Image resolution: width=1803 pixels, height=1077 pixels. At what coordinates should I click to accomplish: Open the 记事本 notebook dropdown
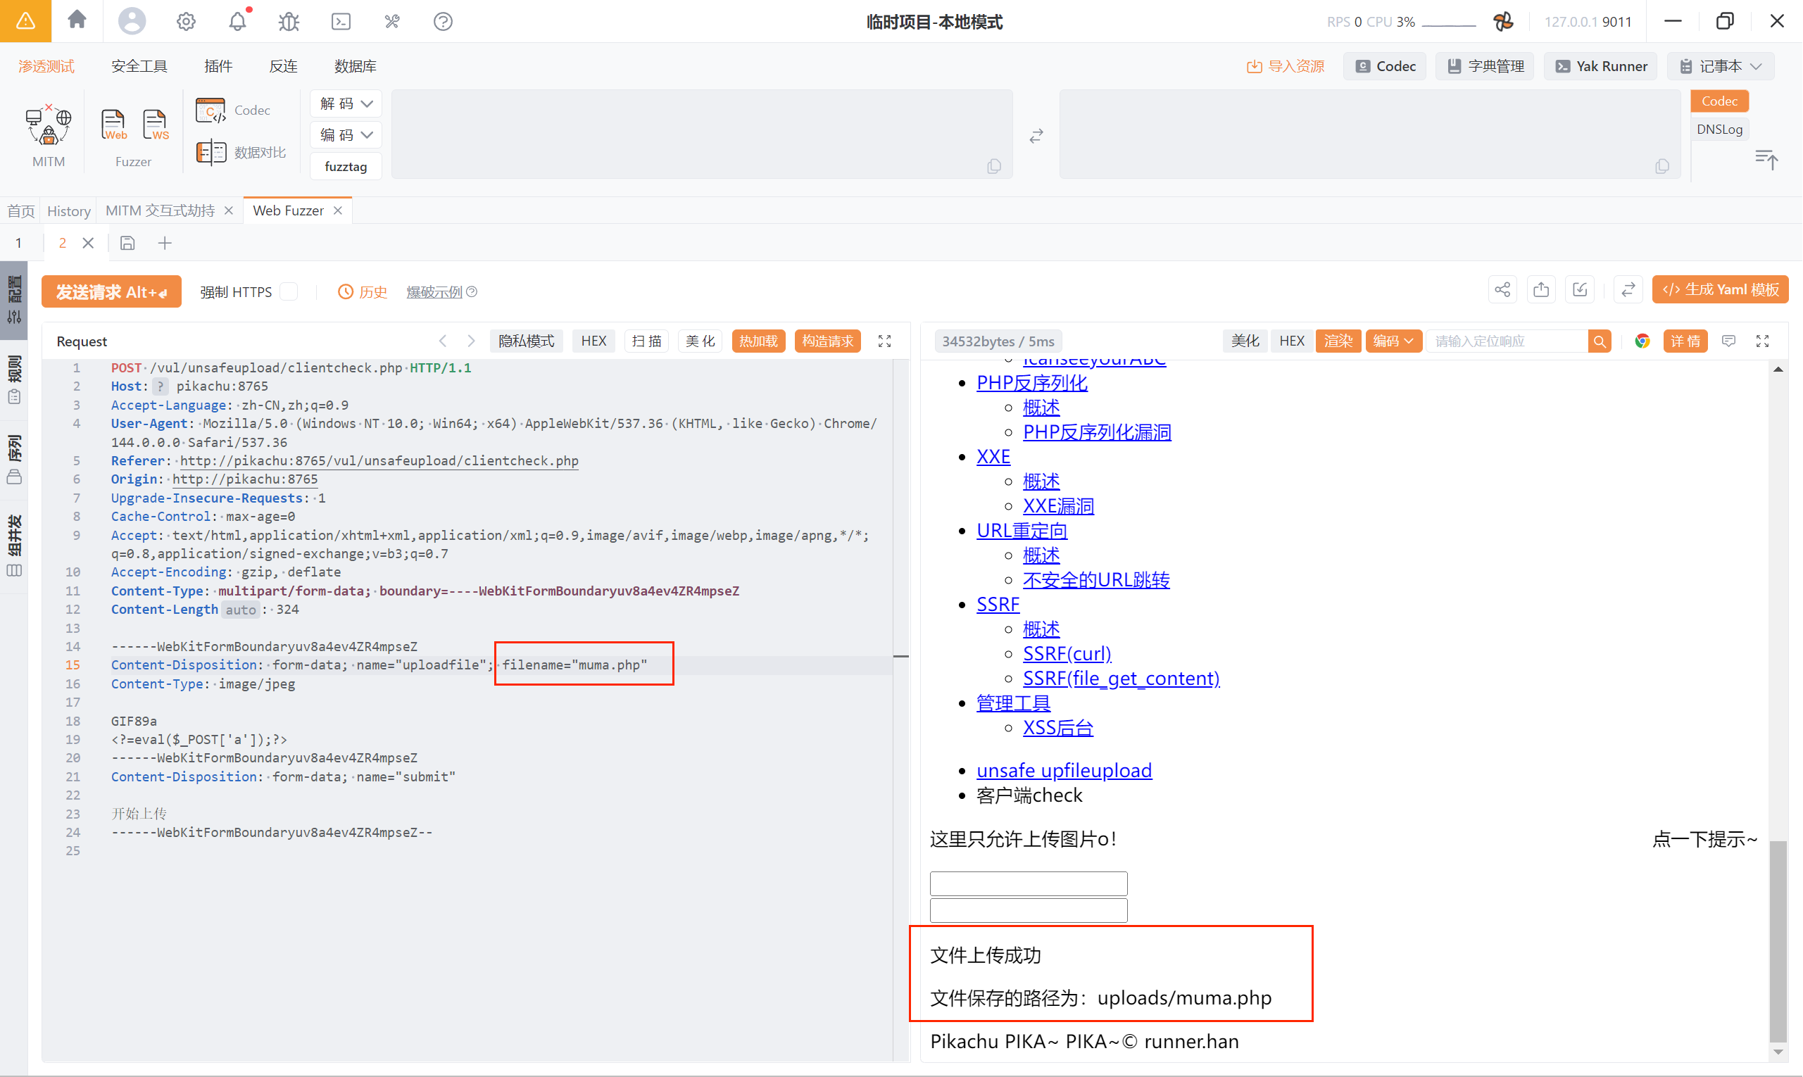[1720, 66]
